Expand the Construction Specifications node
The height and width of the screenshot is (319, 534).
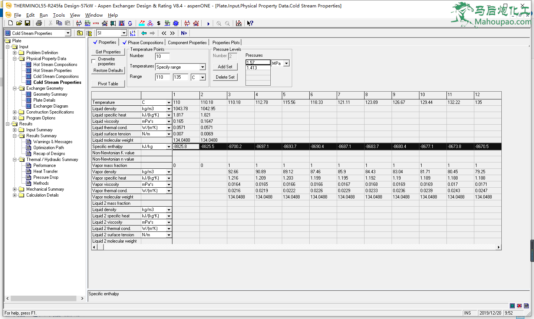pyautogui.click(x=15, y=112)
